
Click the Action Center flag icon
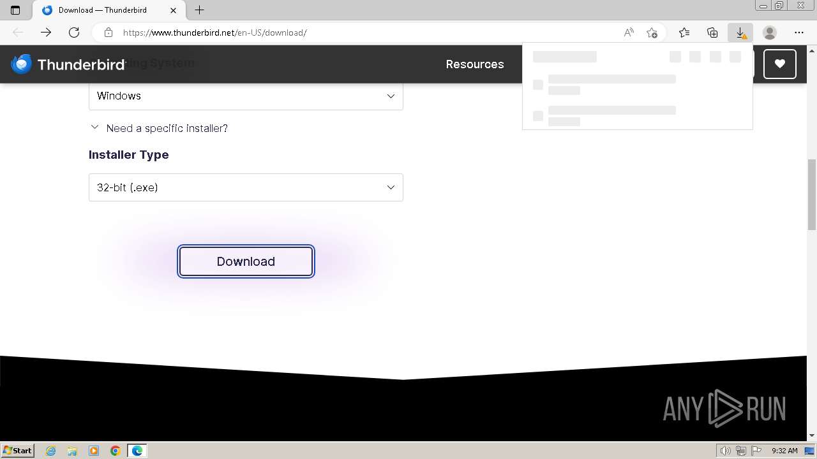(756, 451)
